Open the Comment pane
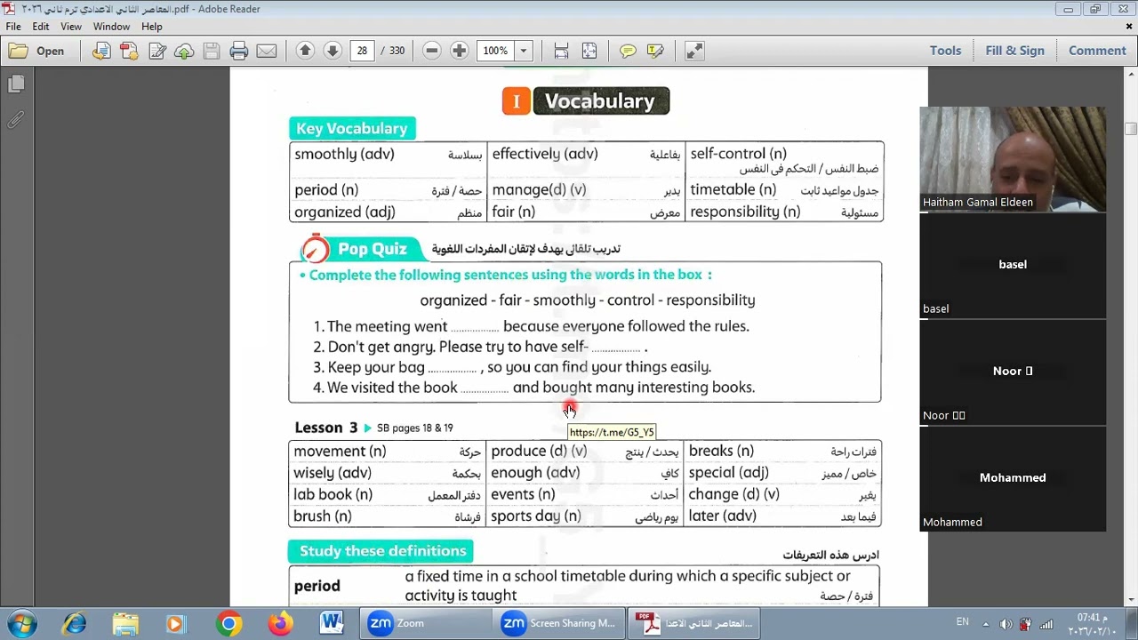 [1097, 51]
